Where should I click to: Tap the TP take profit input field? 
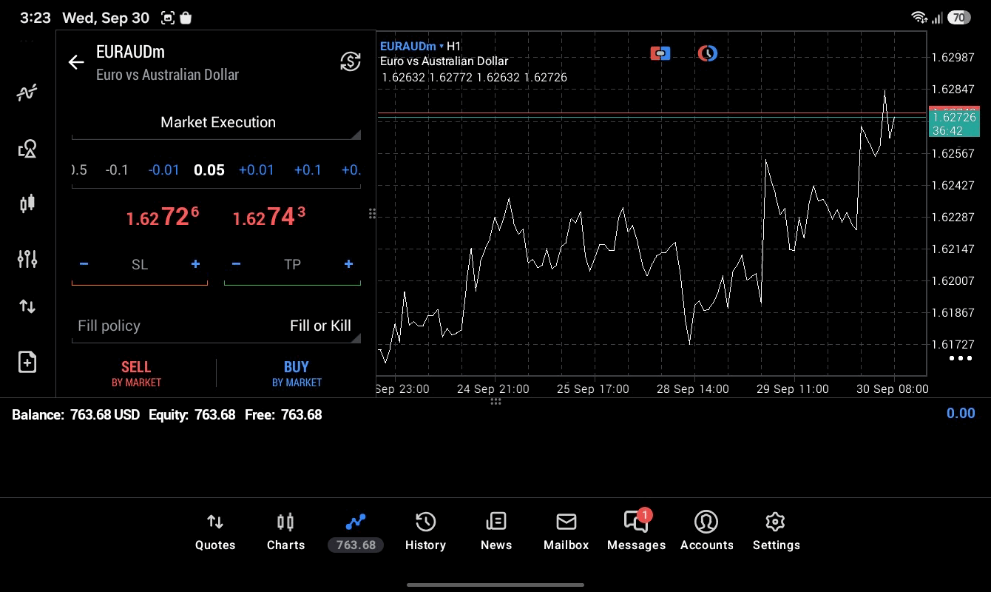click(x=292, y=265)
